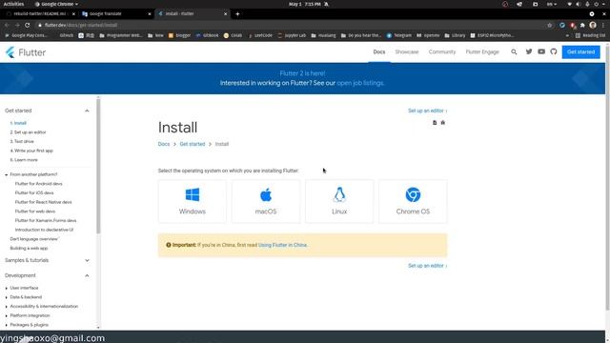Reload the page with the browser refresh button
610x343 pixels.
click(28, 25)
